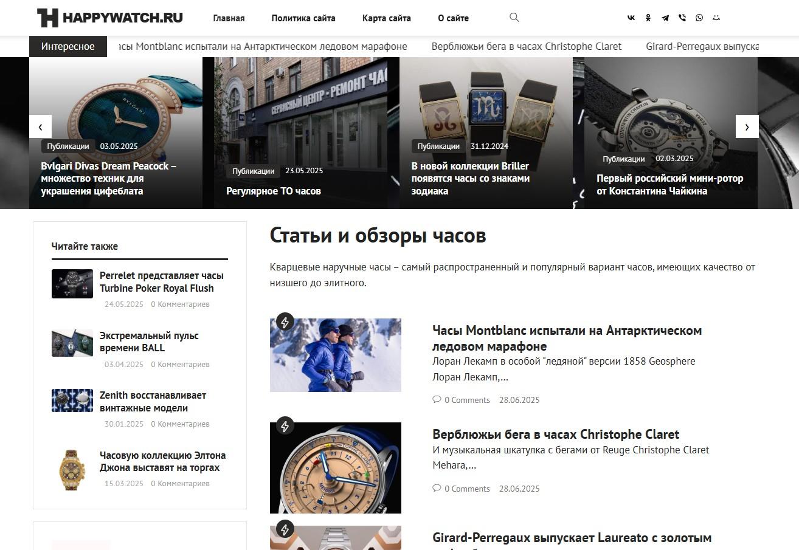The height and width of the screenshot is (550, 799).
Task: Advance carousel with the right arrow
Action: point(747,126)
